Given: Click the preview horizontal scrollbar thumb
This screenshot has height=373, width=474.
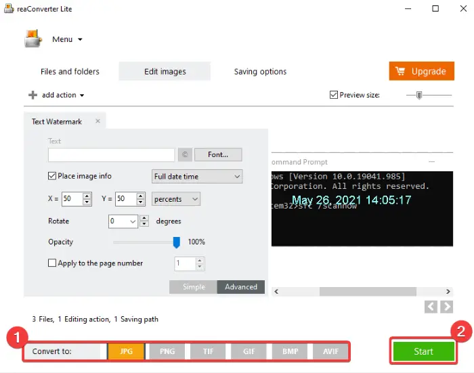Looking at the screenshot, I should pos(368,291).
